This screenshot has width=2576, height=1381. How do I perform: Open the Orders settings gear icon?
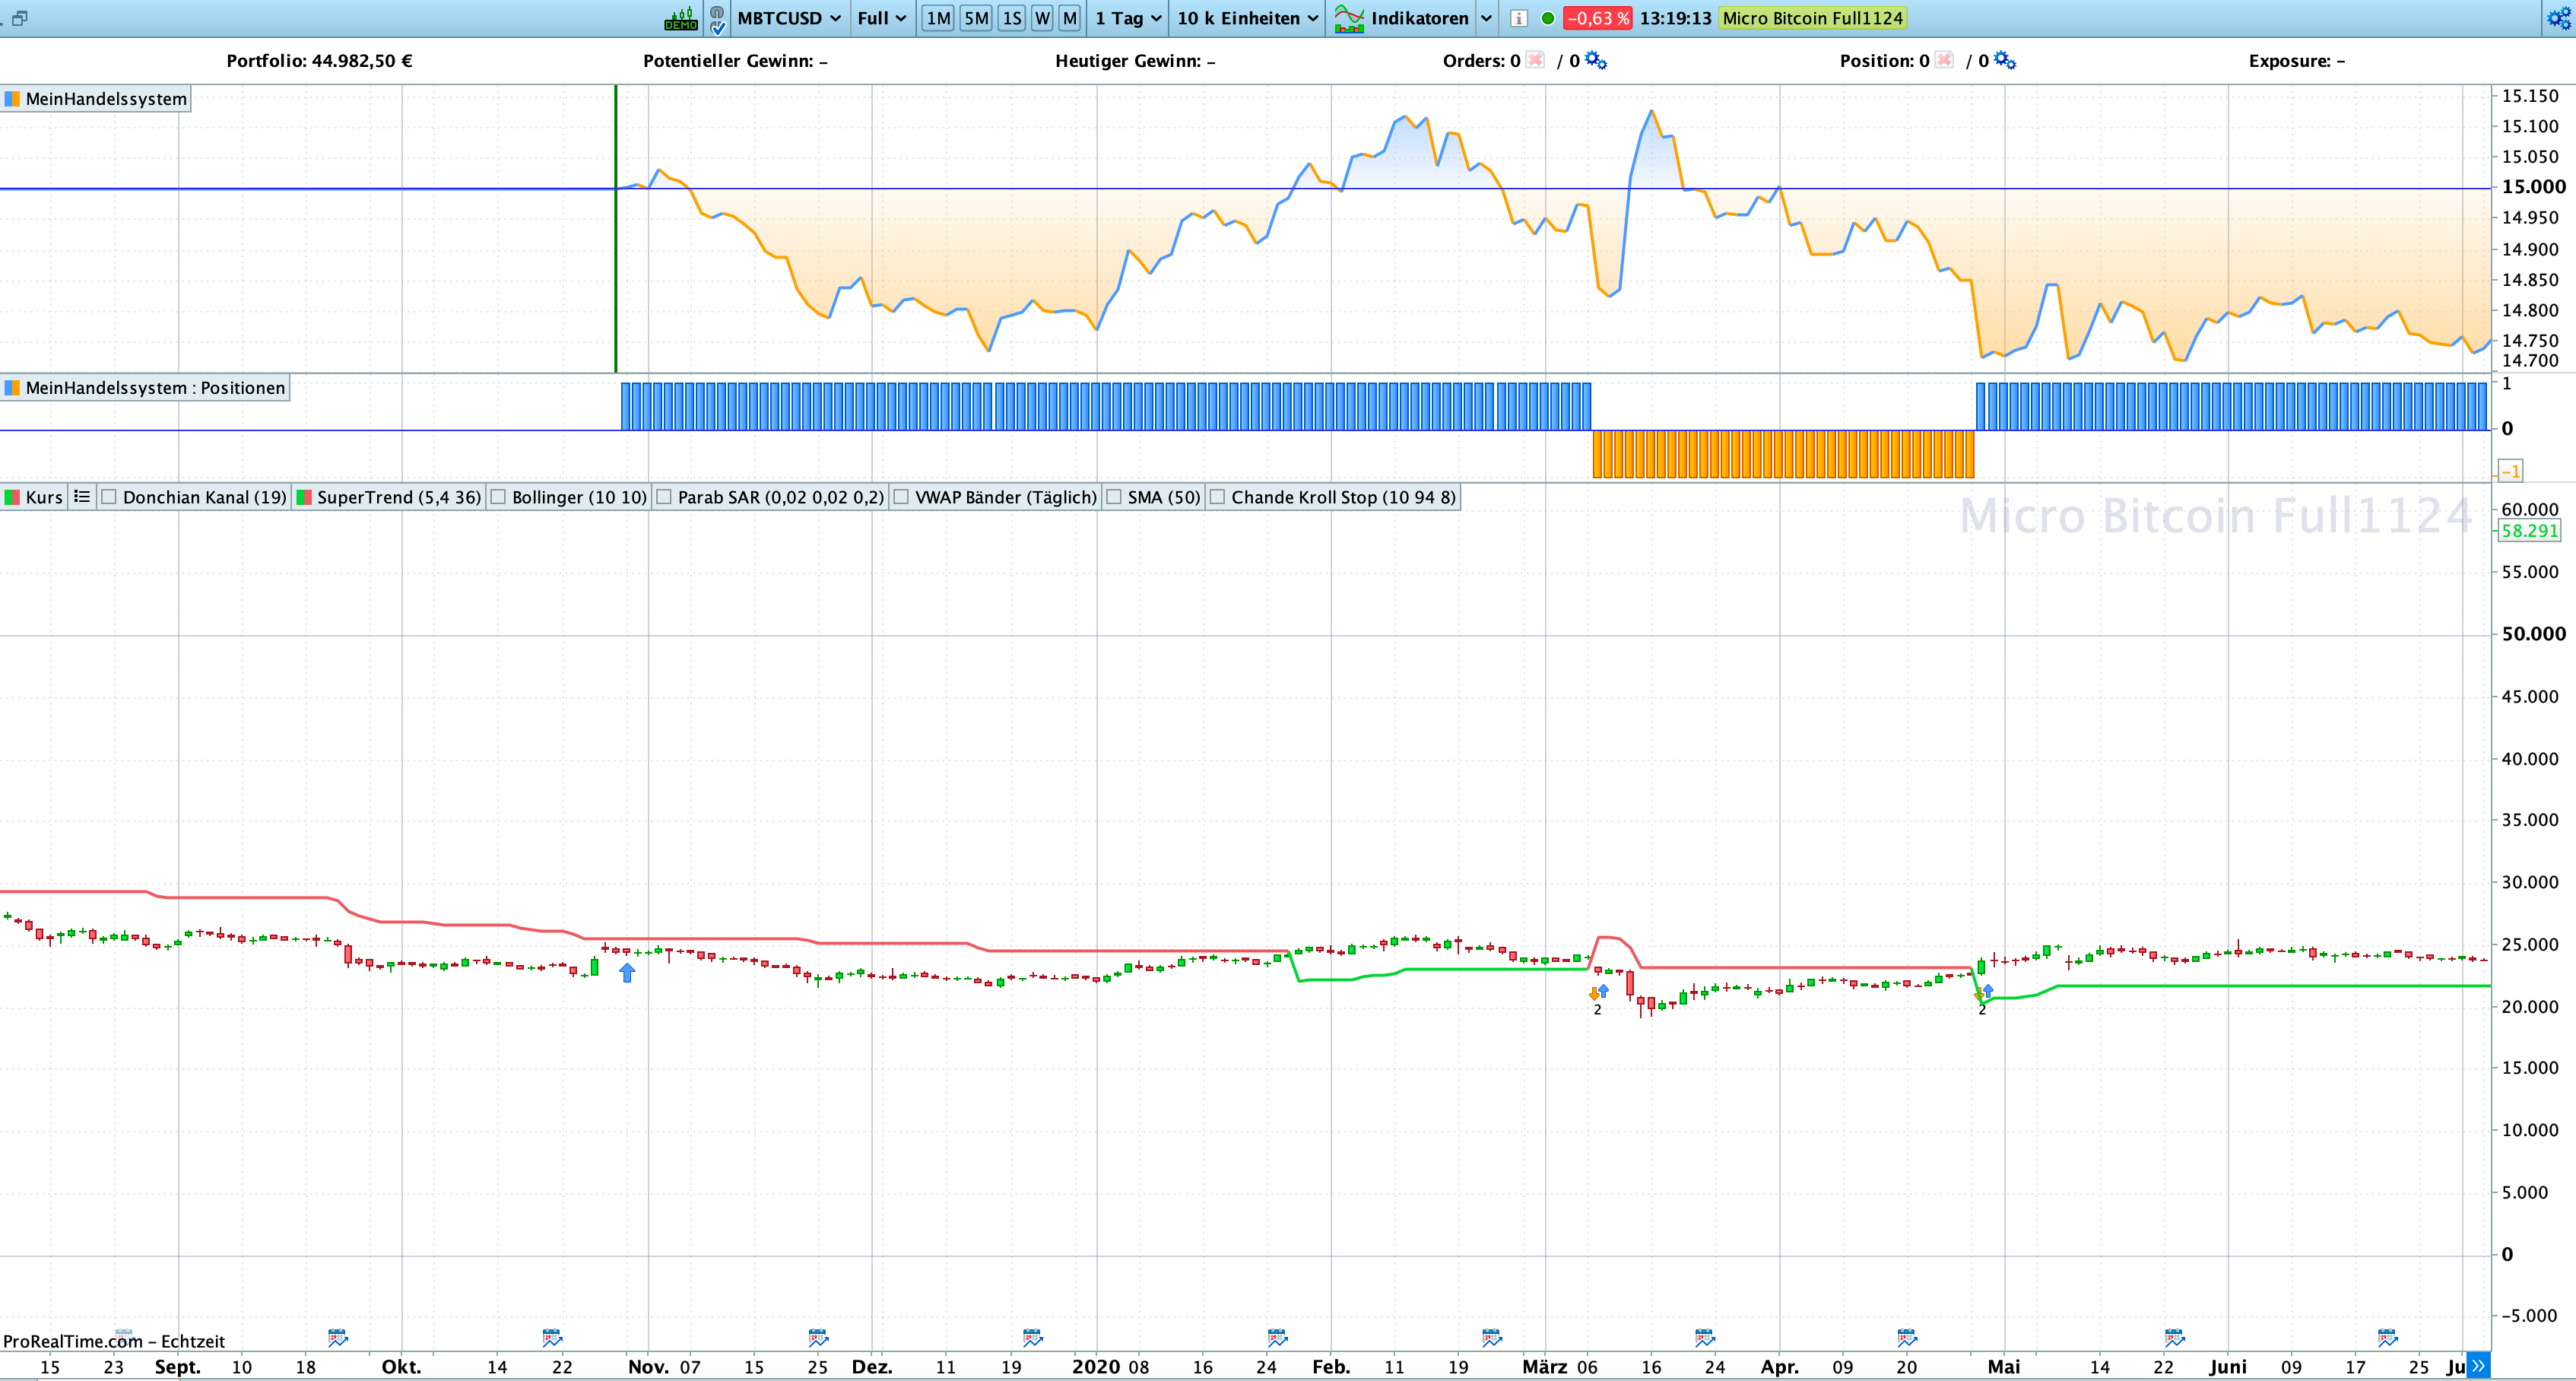tap(1596, 60)
